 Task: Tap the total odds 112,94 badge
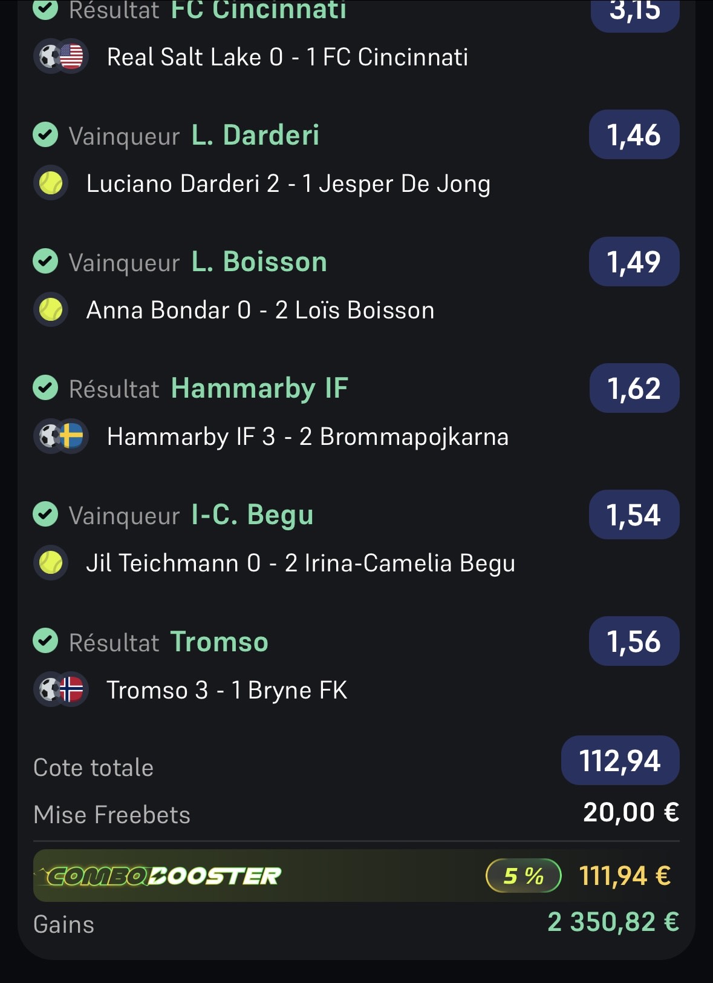click(x=620, y=760)
